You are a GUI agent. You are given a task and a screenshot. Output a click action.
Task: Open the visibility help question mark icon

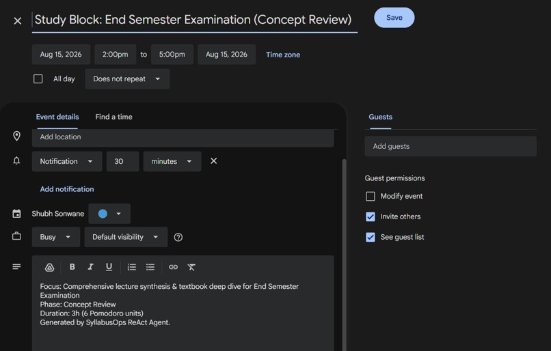178,237
